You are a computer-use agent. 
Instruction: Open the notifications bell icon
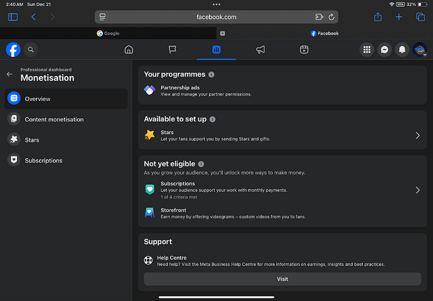(402, 50)
